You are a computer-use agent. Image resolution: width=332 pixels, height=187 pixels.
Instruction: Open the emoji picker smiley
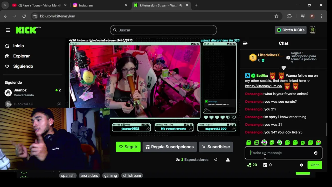coord(316,153)
